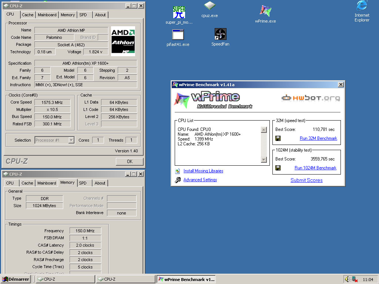
Task: Click the FSB:DRAM value 1:1
Action: click(85, 238)
